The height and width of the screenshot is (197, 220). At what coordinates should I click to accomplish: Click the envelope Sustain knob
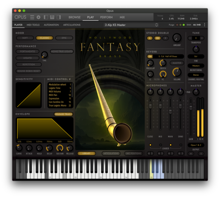[x=60, y=148]
